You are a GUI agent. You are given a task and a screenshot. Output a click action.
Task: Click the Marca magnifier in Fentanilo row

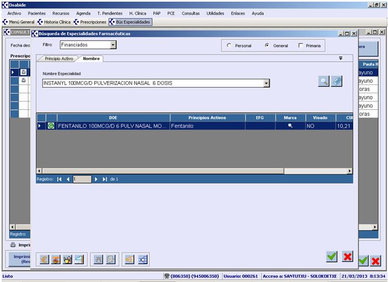click(289, 126)
